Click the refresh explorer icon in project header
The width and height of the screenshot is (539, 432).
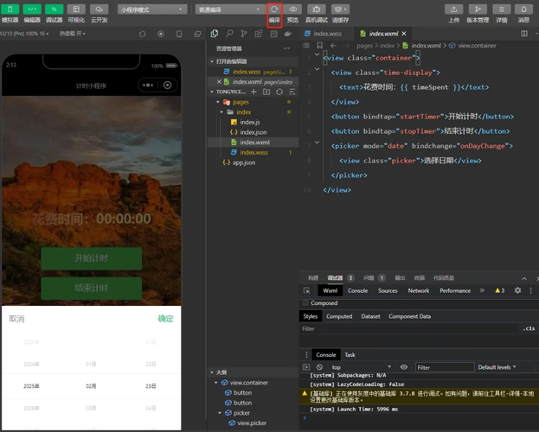coord(279,92)
